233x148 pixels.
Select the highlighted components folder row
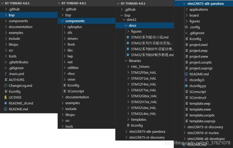[x=87, y=21]
